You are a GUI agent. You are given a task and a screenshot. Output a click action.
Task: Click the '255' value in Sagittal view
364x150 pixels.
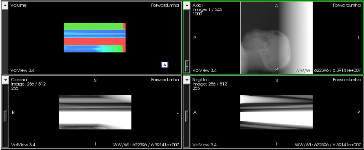196,88
